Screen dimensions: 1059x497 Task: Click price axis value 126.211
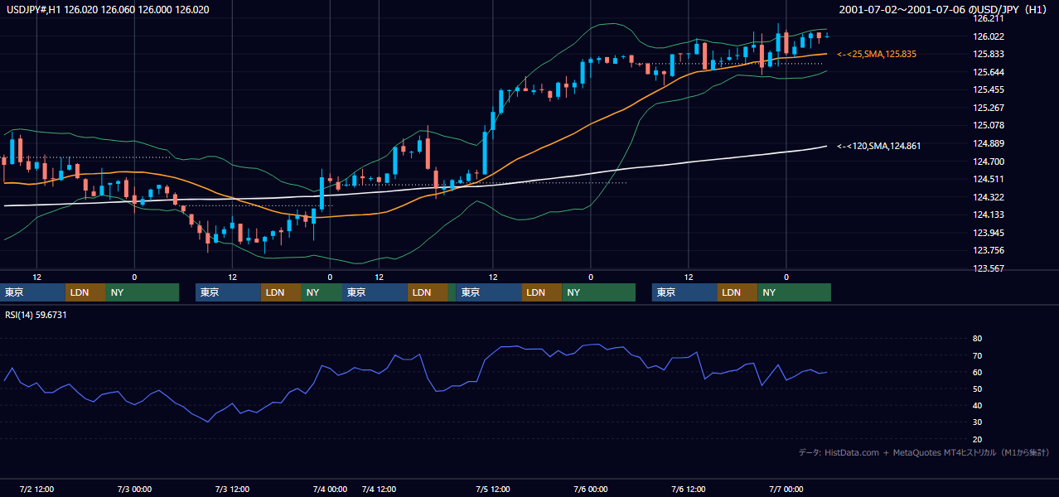click(x=989, y=18)
